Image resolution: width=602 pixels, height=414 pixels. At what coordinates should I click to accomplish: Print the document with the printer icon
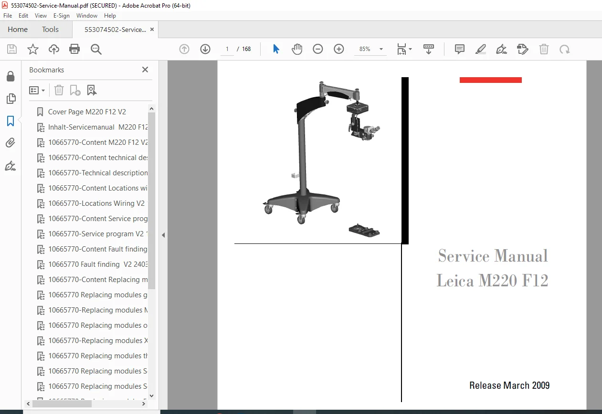(74, 49)
